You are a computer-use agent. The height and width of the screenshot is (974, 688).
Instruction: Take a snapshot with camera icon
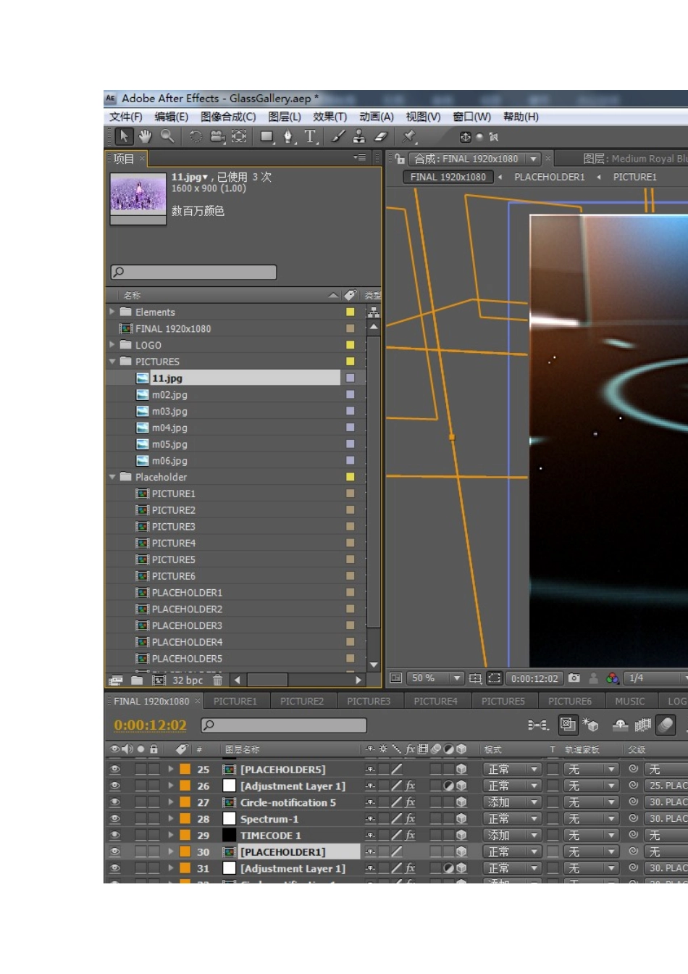point(574,678)
